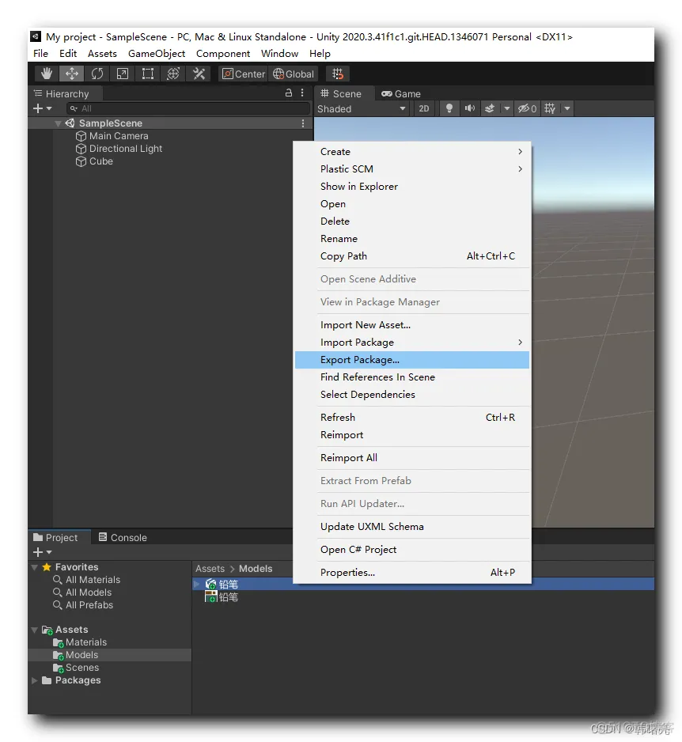Open the File menu
Viewport: 682px width, 742px height.
coord(40,54)
